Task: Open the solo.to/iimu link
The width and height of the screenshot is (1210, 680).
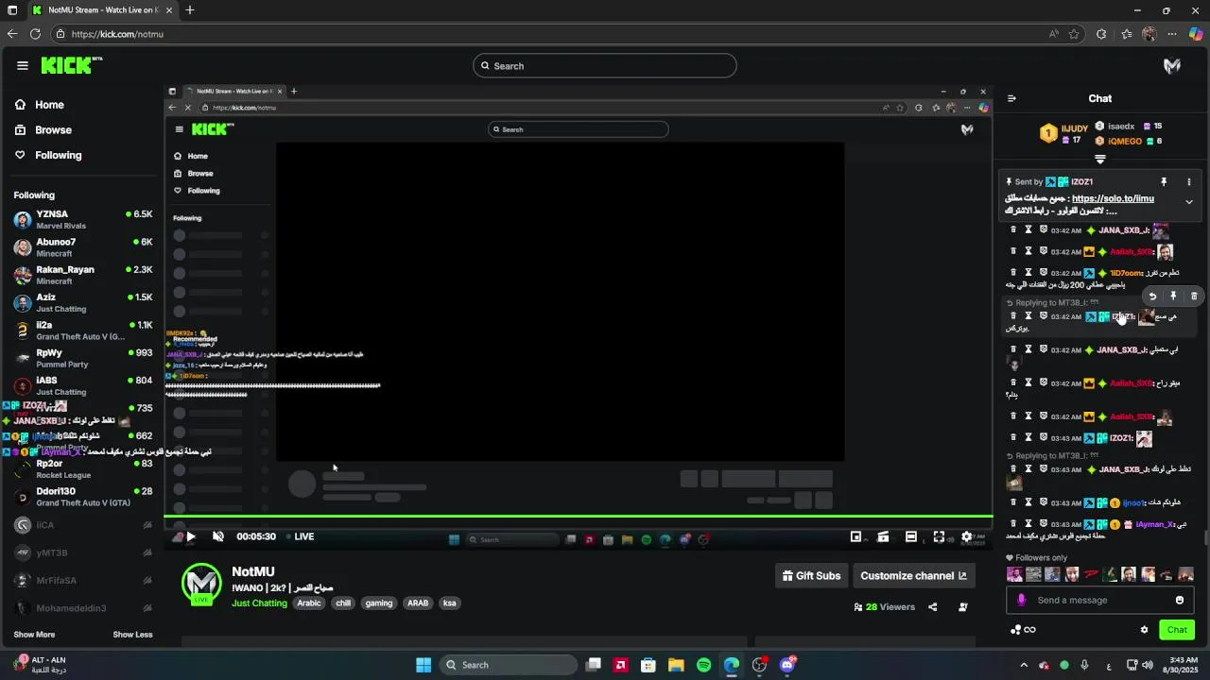Action: pos(1113,199)
